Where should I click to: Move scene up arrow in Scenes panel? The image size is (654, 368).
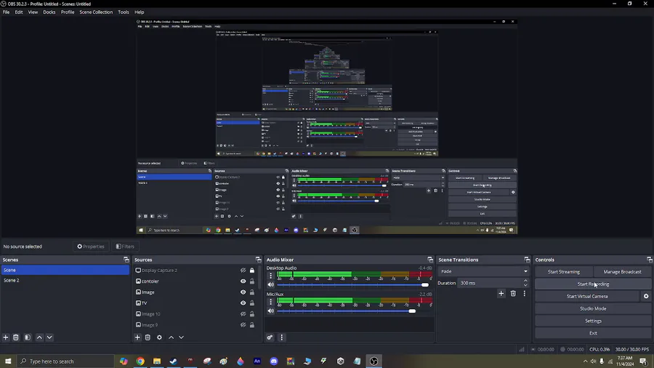pos(39,337)
